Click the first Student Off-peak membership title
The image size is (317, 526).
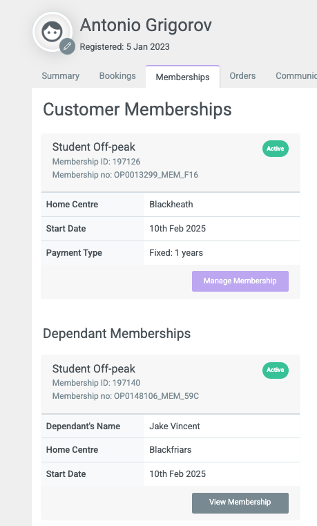[x=93, y=147]
